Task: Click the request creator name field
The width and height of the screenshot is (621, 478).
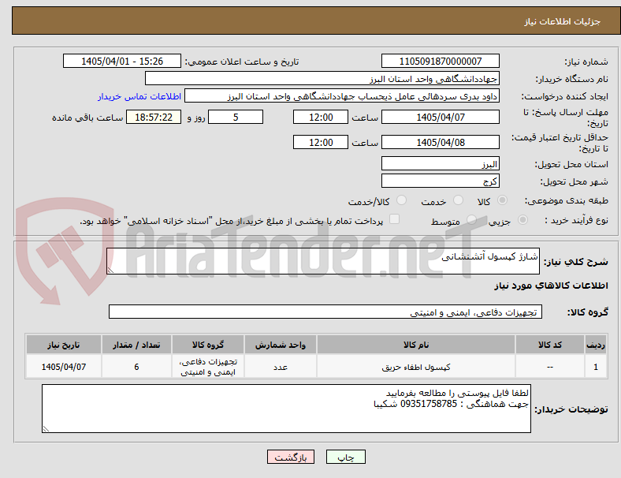Action: click(x=342, y=96)
